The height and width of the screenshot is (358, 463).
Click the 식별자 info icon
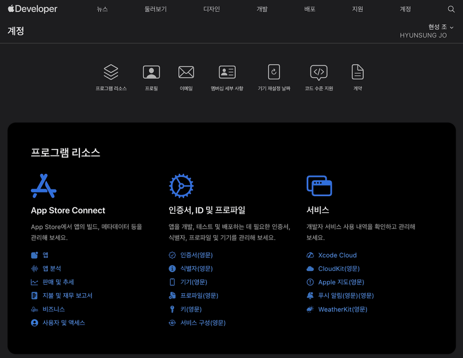coord(172,268)
